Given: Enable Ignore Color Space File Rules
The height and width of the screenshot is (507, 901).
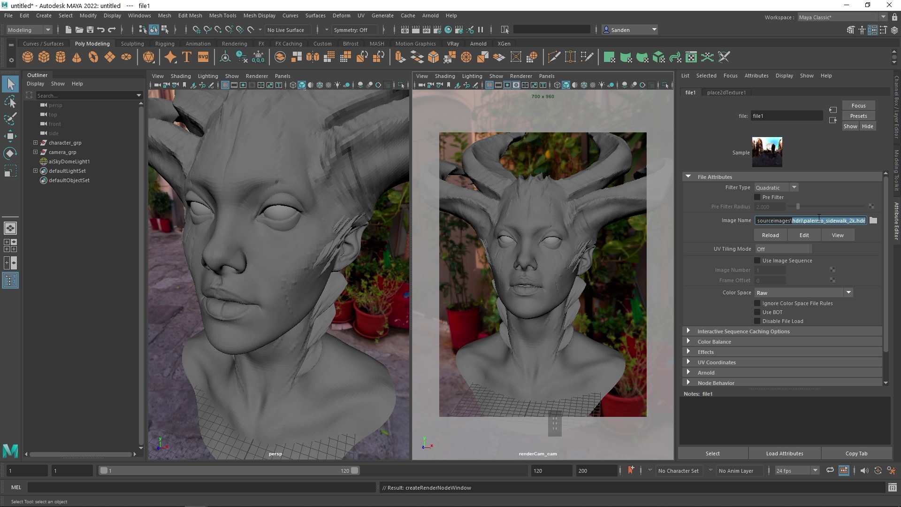Looking at the screenshot, I should pos(757,303).
